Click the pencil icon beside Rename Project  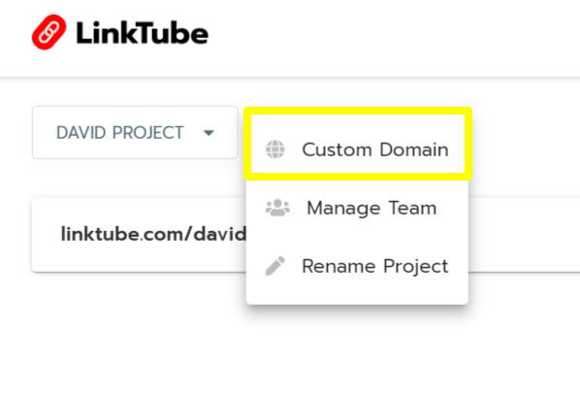click(275, 266)
